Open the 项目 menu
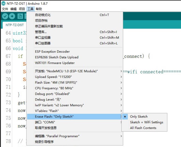181x147 pixels. [x=22, y=9]
